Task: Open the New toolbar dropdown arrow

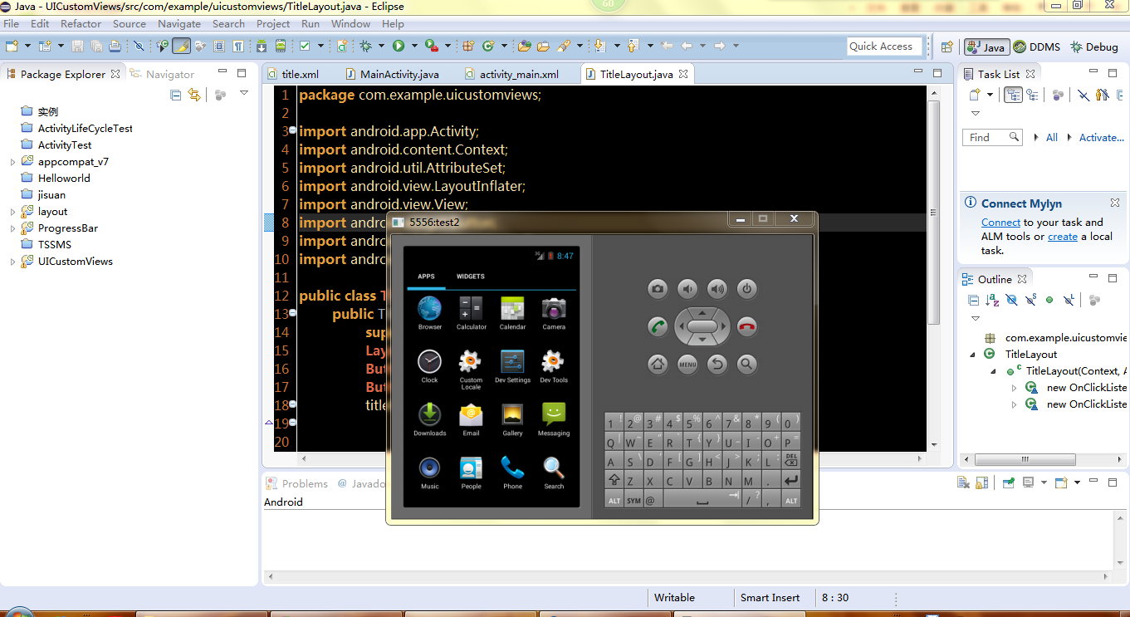Action: pyautogui.click(x=27, y=47)
